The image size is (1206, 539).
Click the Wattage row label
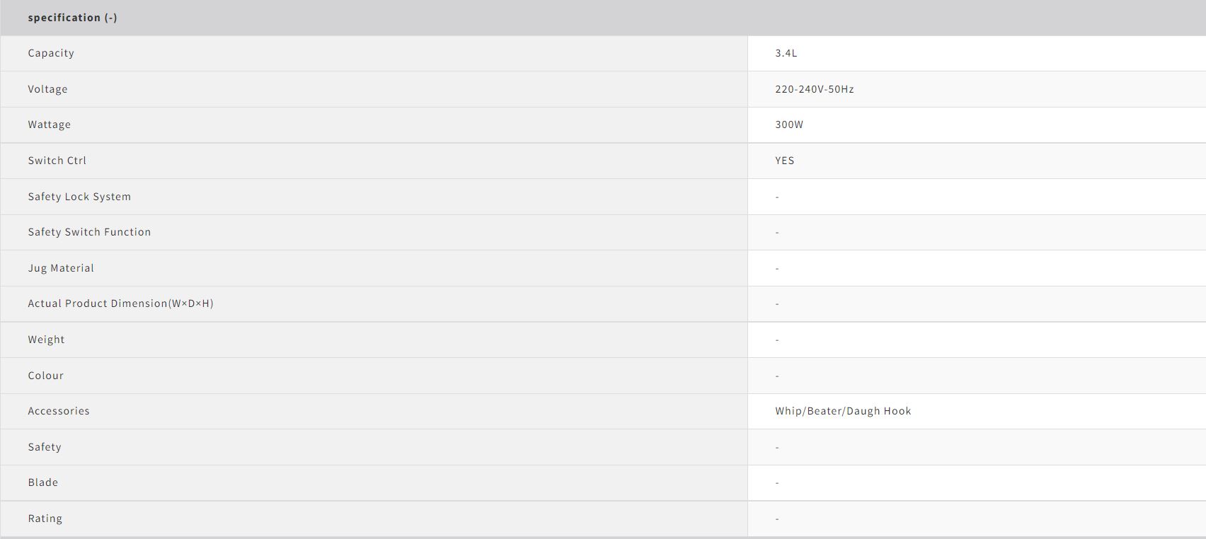49,124
